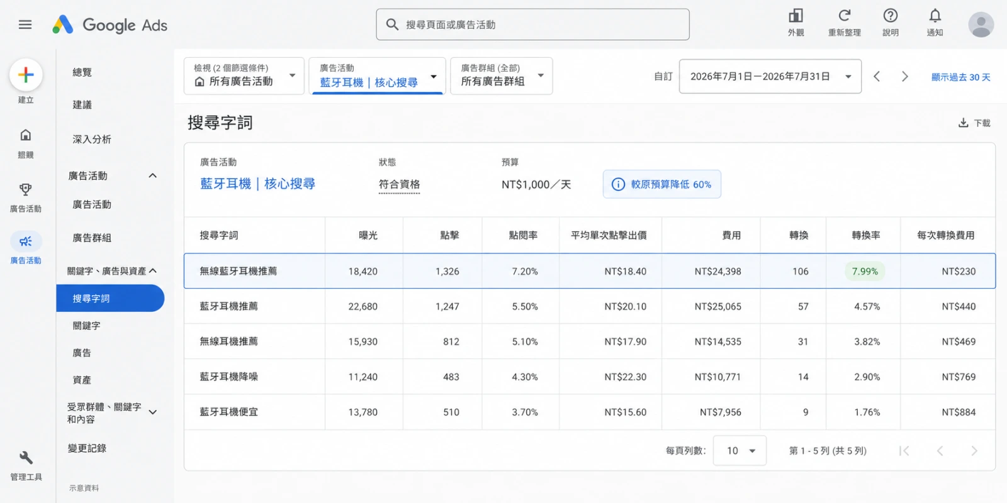The width and height of the screenshot is (1007, 503).
Task: Jump to first page of results
Action: [904, 450]
